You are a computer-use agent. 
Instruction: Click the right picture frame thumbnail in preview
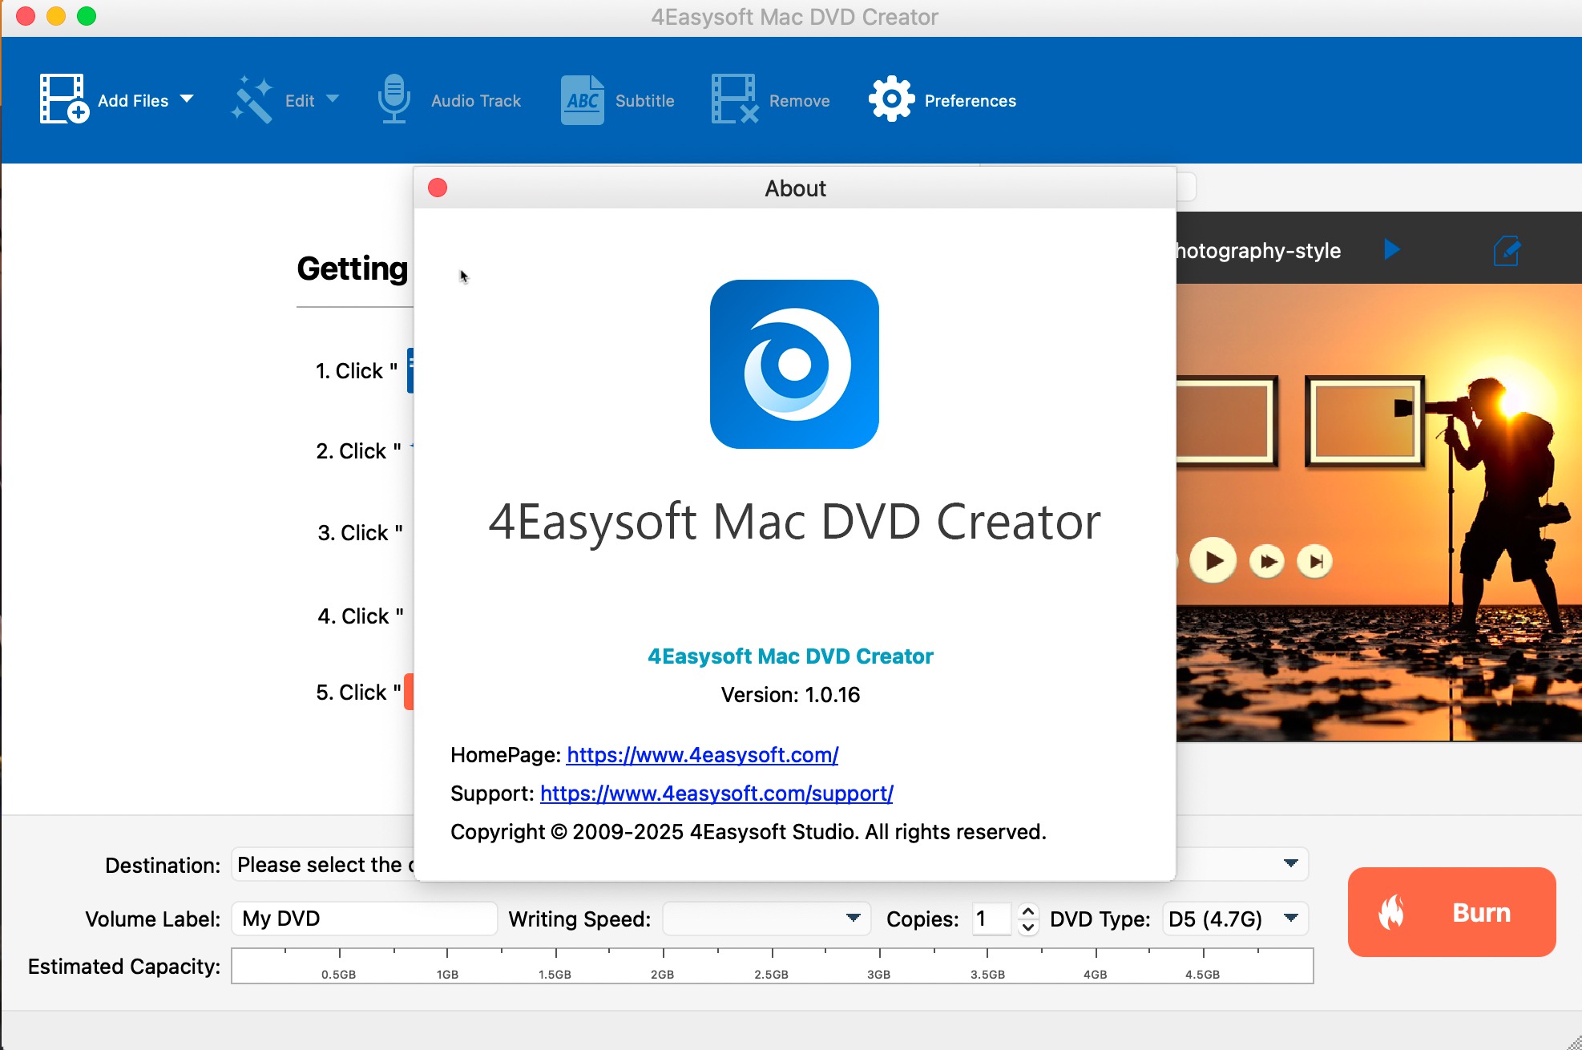click(1364, 422)
